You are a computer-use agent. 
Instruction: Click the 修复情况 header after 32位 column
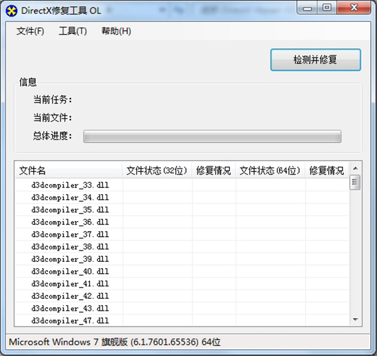pyautogui.click(x=214, y=171)
